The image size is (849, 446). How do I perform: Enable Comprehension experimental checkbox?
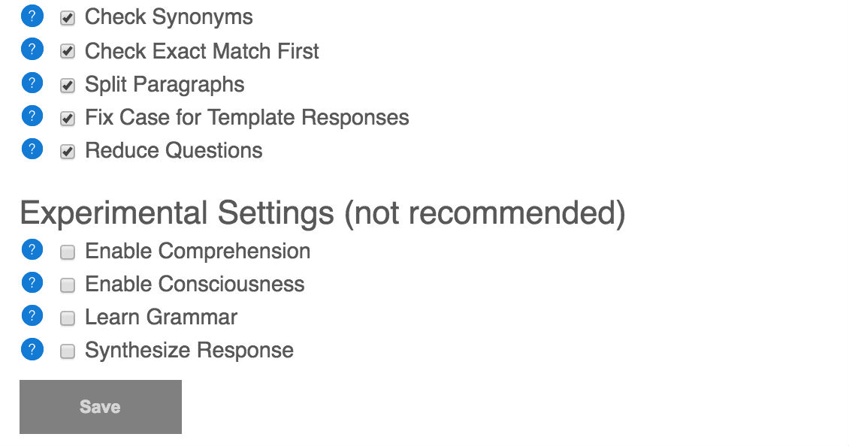coord(68,252)
